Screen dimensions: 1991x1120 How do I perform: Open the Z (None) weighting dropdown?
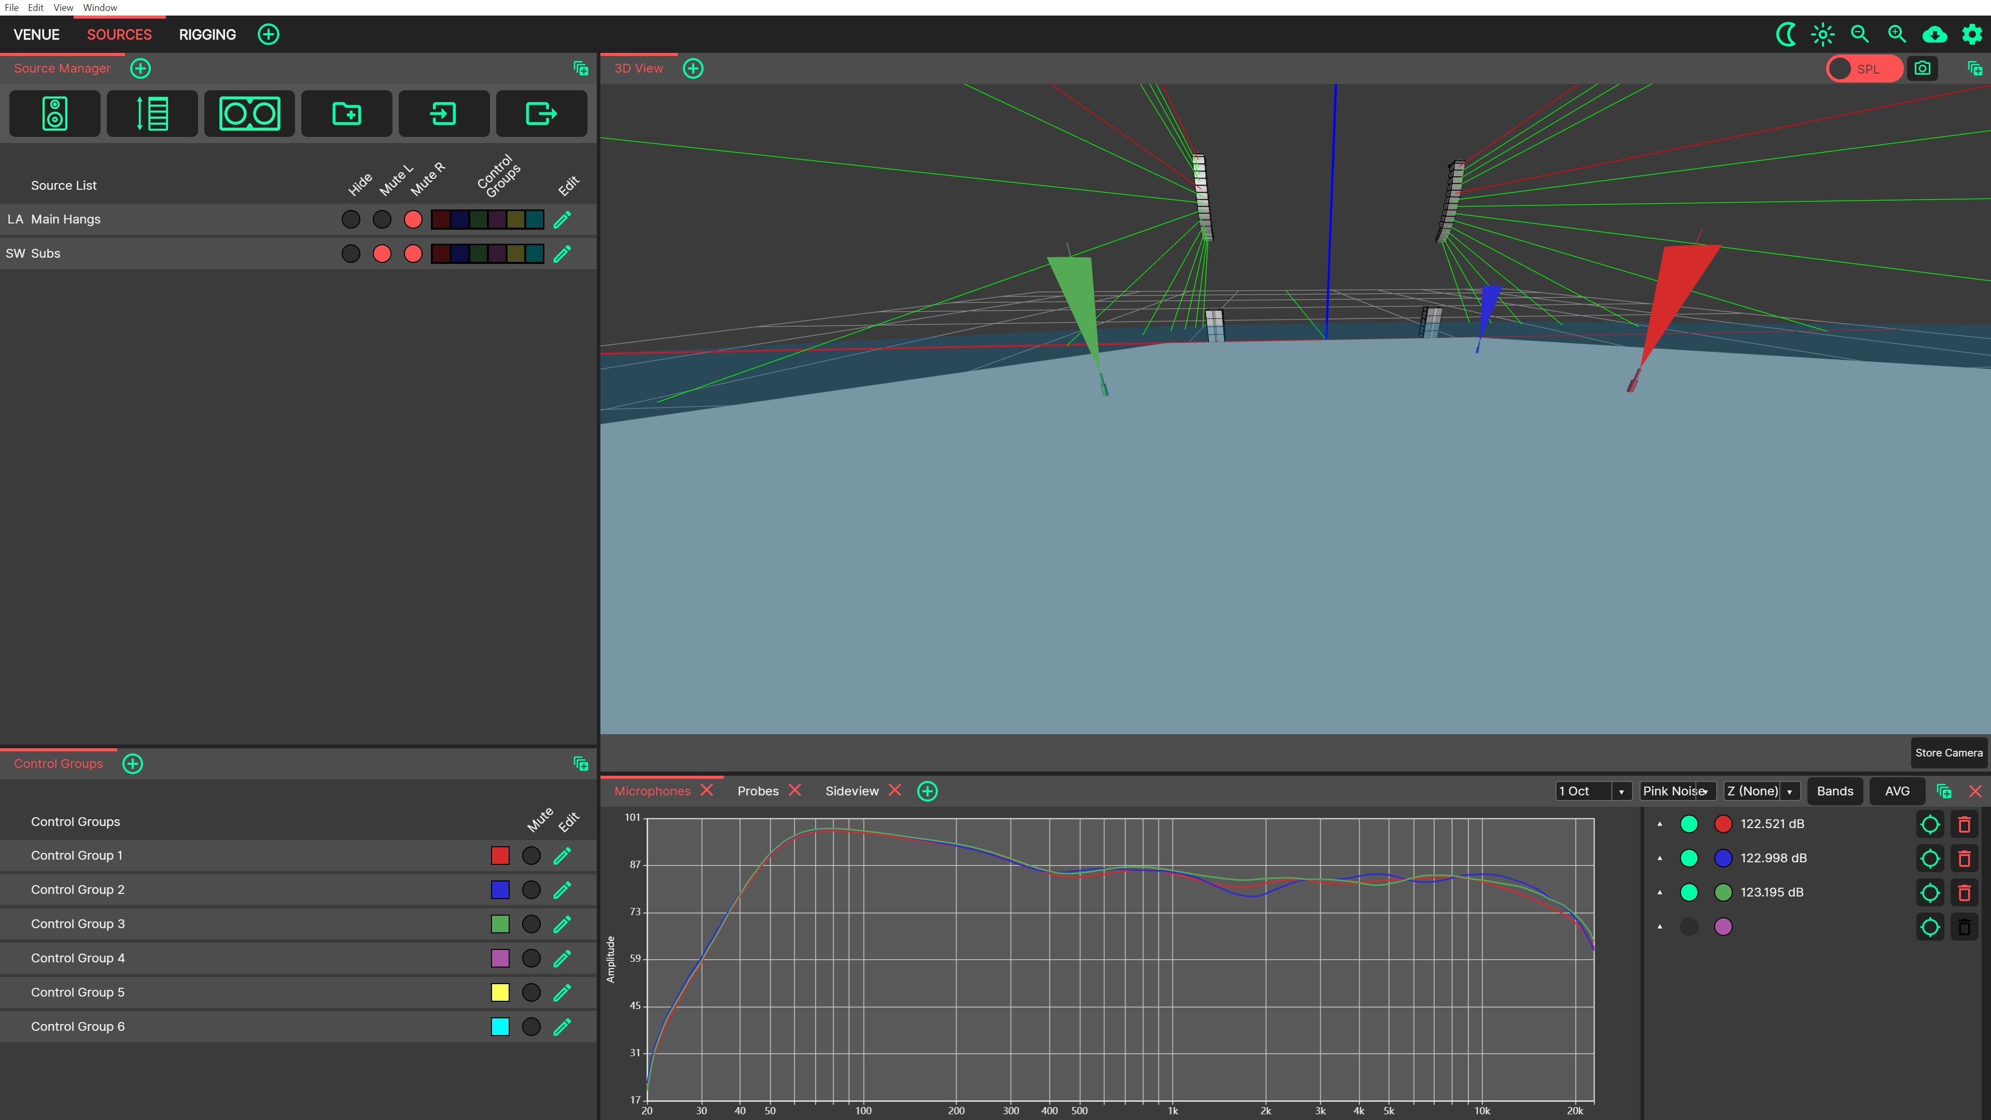click(1761, 791)
